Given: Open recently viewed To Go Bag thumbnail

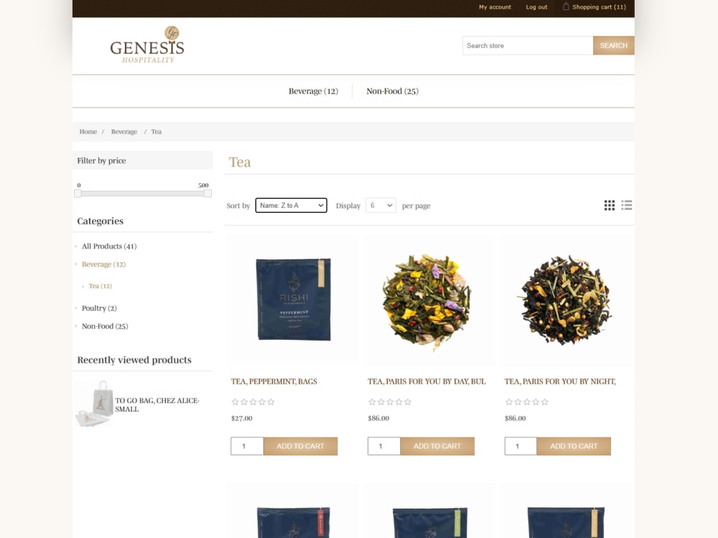Looking at the screenshot, I should 94,404.
